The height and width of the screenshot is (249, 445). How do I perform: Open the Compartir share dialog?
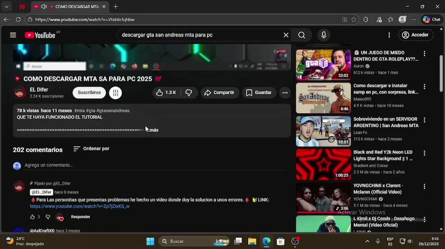click(220, 92)
